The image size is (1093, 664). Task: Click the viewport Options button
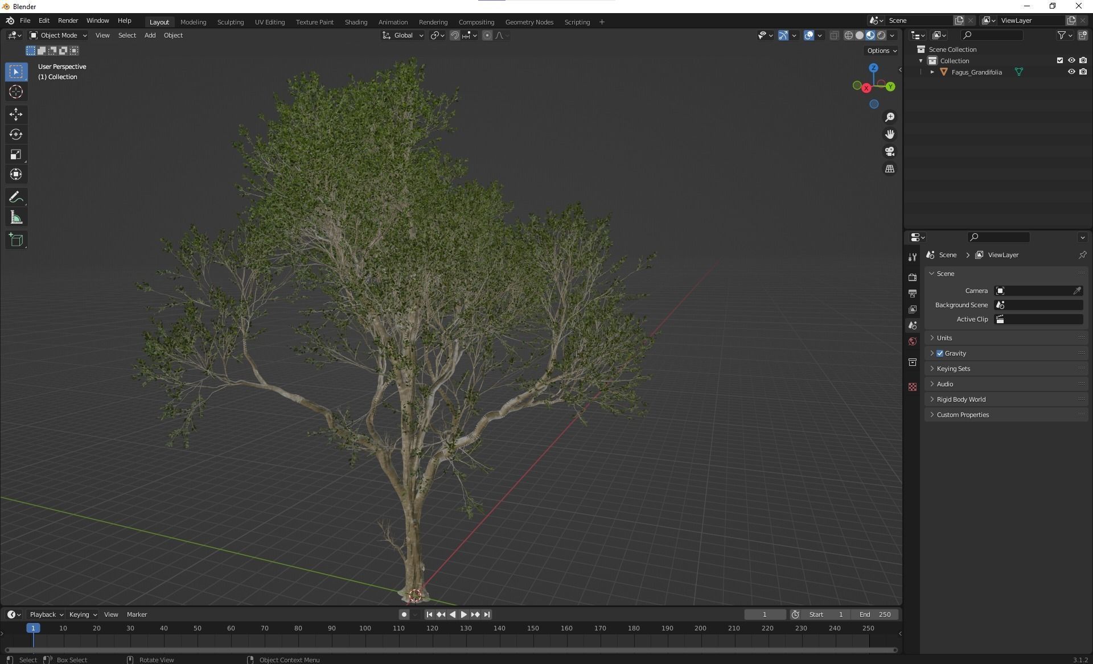(881, 51)
